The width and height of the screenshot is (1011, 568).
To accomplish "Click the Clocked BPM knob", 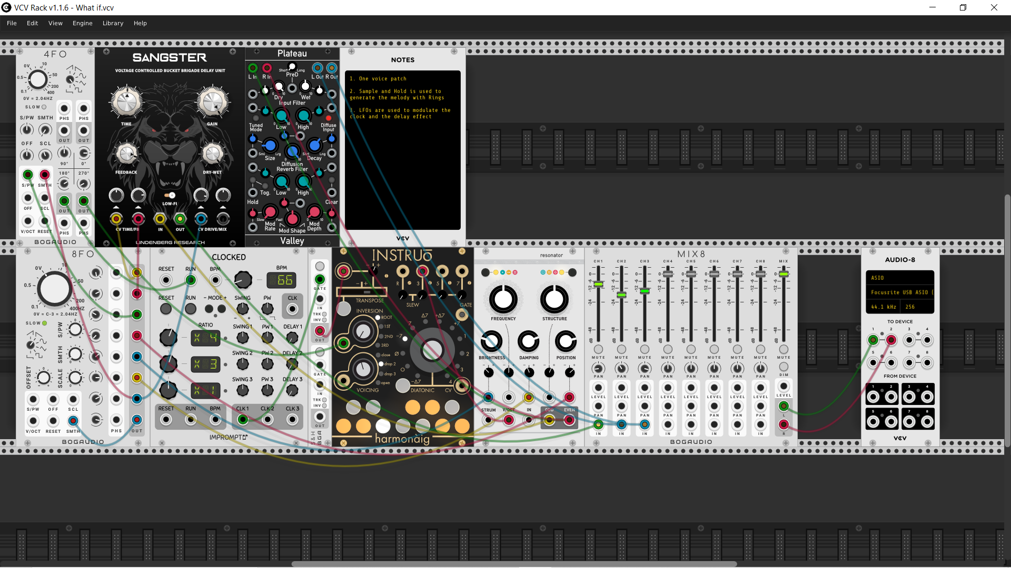I will [x=243, y=280].
